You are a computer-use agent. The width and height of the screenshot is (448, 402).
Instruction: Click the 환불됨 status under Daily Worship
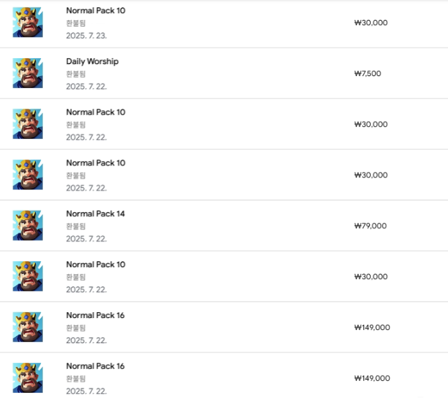(x=76, y=74)
